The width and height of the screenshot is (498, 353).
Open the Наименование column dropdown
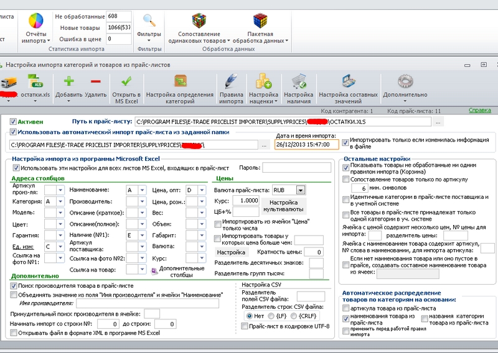pyautogui.click(x=143, y=190)
